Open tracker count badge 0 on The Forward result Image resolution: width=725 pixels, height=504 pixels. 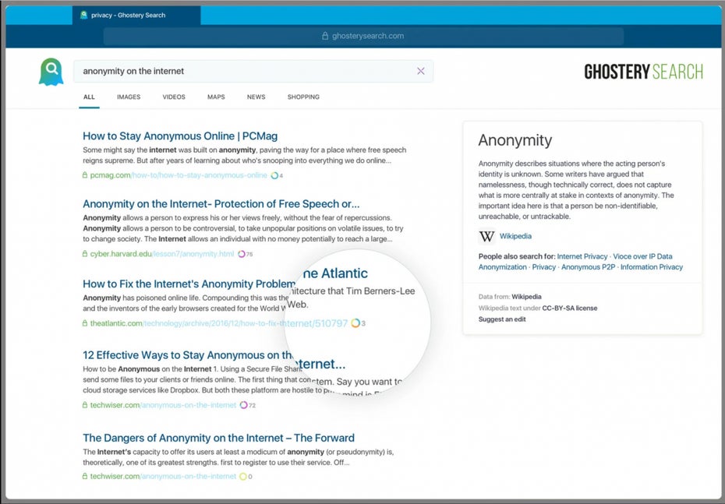click(x=246, y=476)
